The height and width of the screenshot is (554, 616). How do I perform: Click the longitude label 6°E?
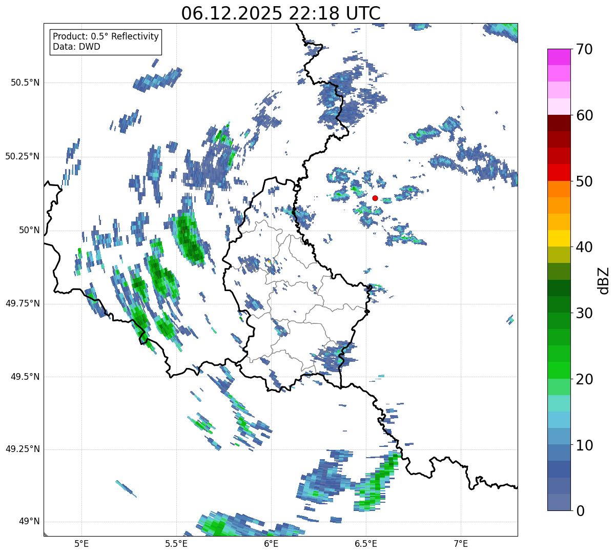click(x=271, y=543)
